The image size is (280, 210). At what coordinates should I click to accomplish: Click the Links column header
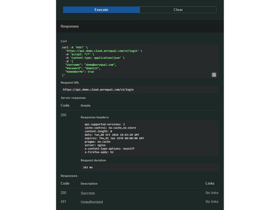(210, 184)
